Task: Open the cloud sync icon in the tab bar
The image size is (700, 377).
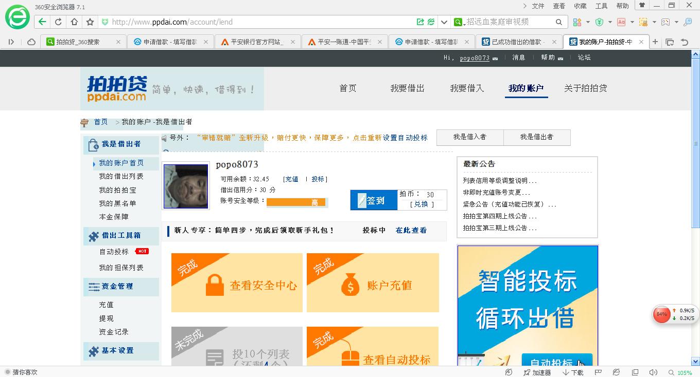Action: (x=31, y=42)
